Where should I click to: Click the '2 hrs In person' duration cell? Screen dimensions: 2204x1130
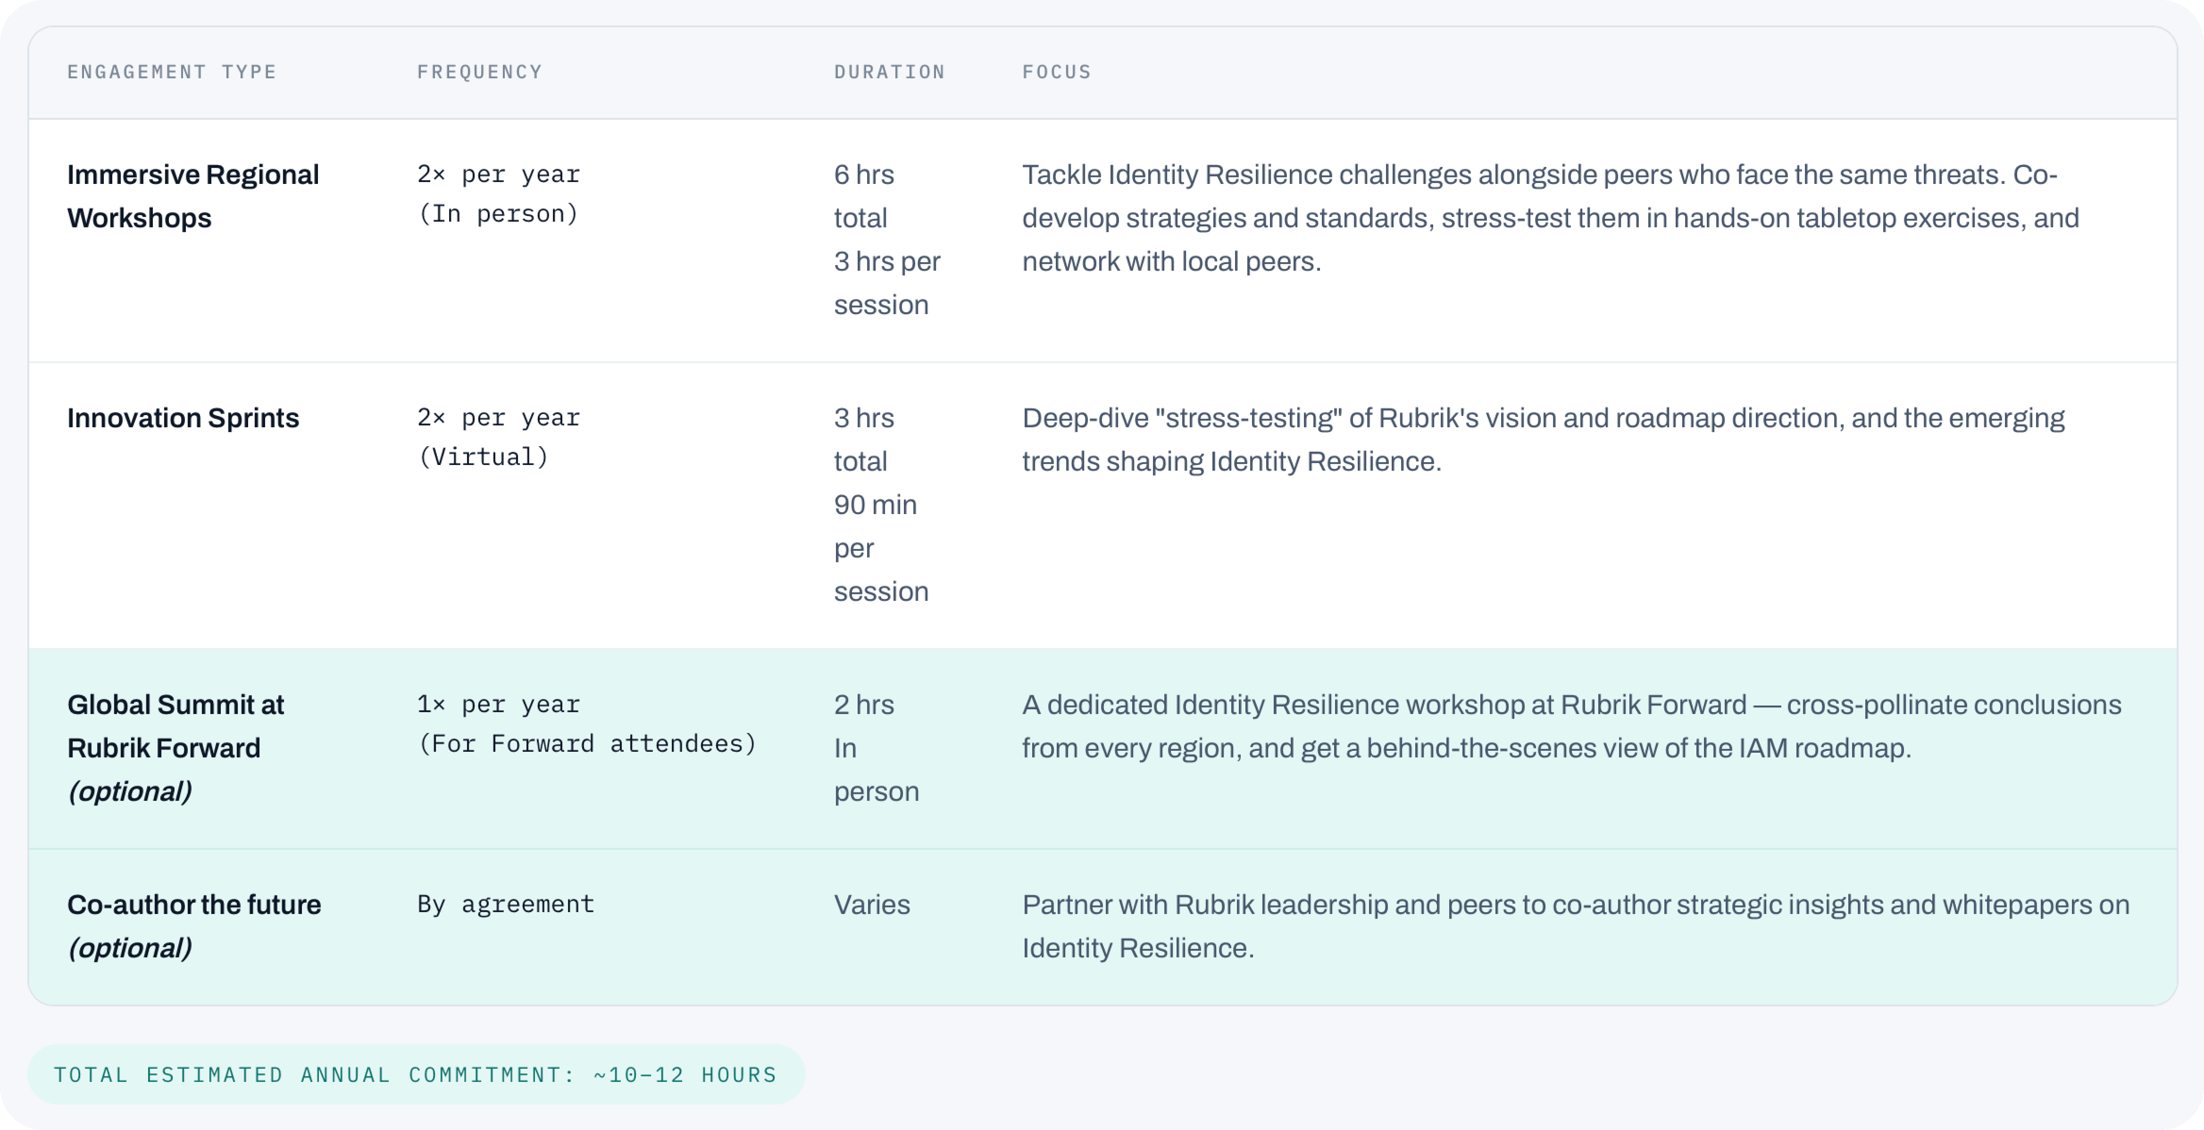[877, 748]
